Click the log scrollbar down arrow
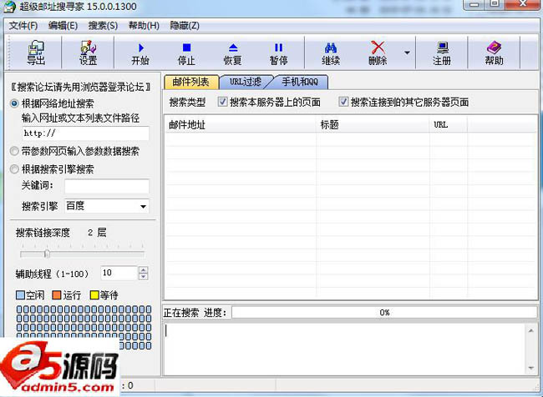Viewport: 543px width, 397px height. (x=530, y=368)
